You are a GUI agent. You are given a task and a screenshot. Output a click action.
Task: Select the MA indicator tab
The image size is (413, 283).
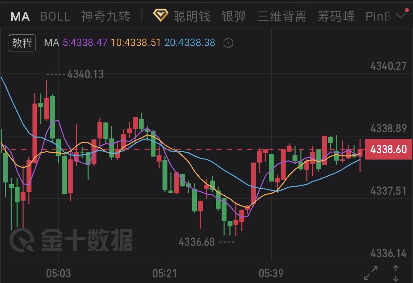[x=20, y=16]
